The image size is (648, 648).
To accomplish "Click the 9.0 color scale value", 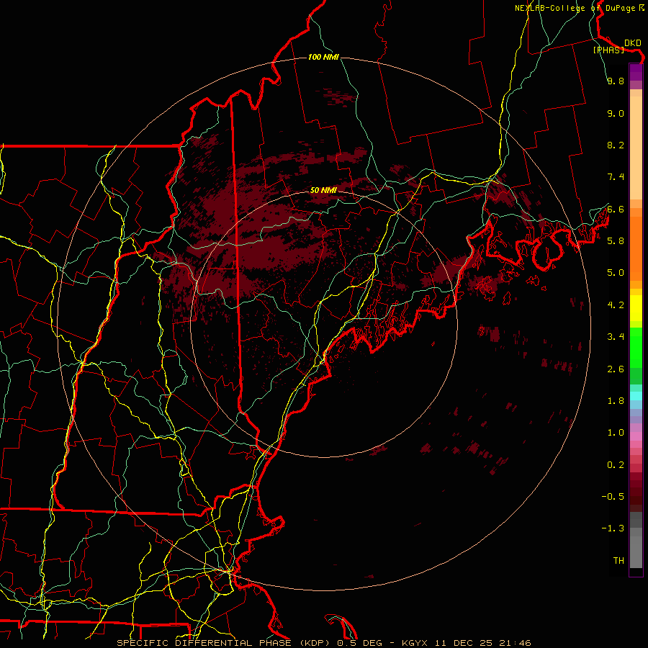I will pos(616,113).
